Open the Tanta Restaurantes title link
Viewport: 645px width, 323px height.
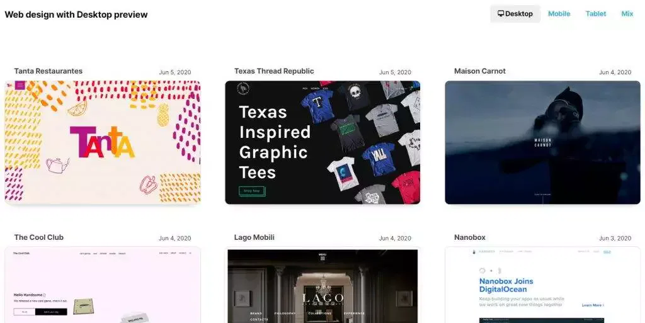coord(48,71)
